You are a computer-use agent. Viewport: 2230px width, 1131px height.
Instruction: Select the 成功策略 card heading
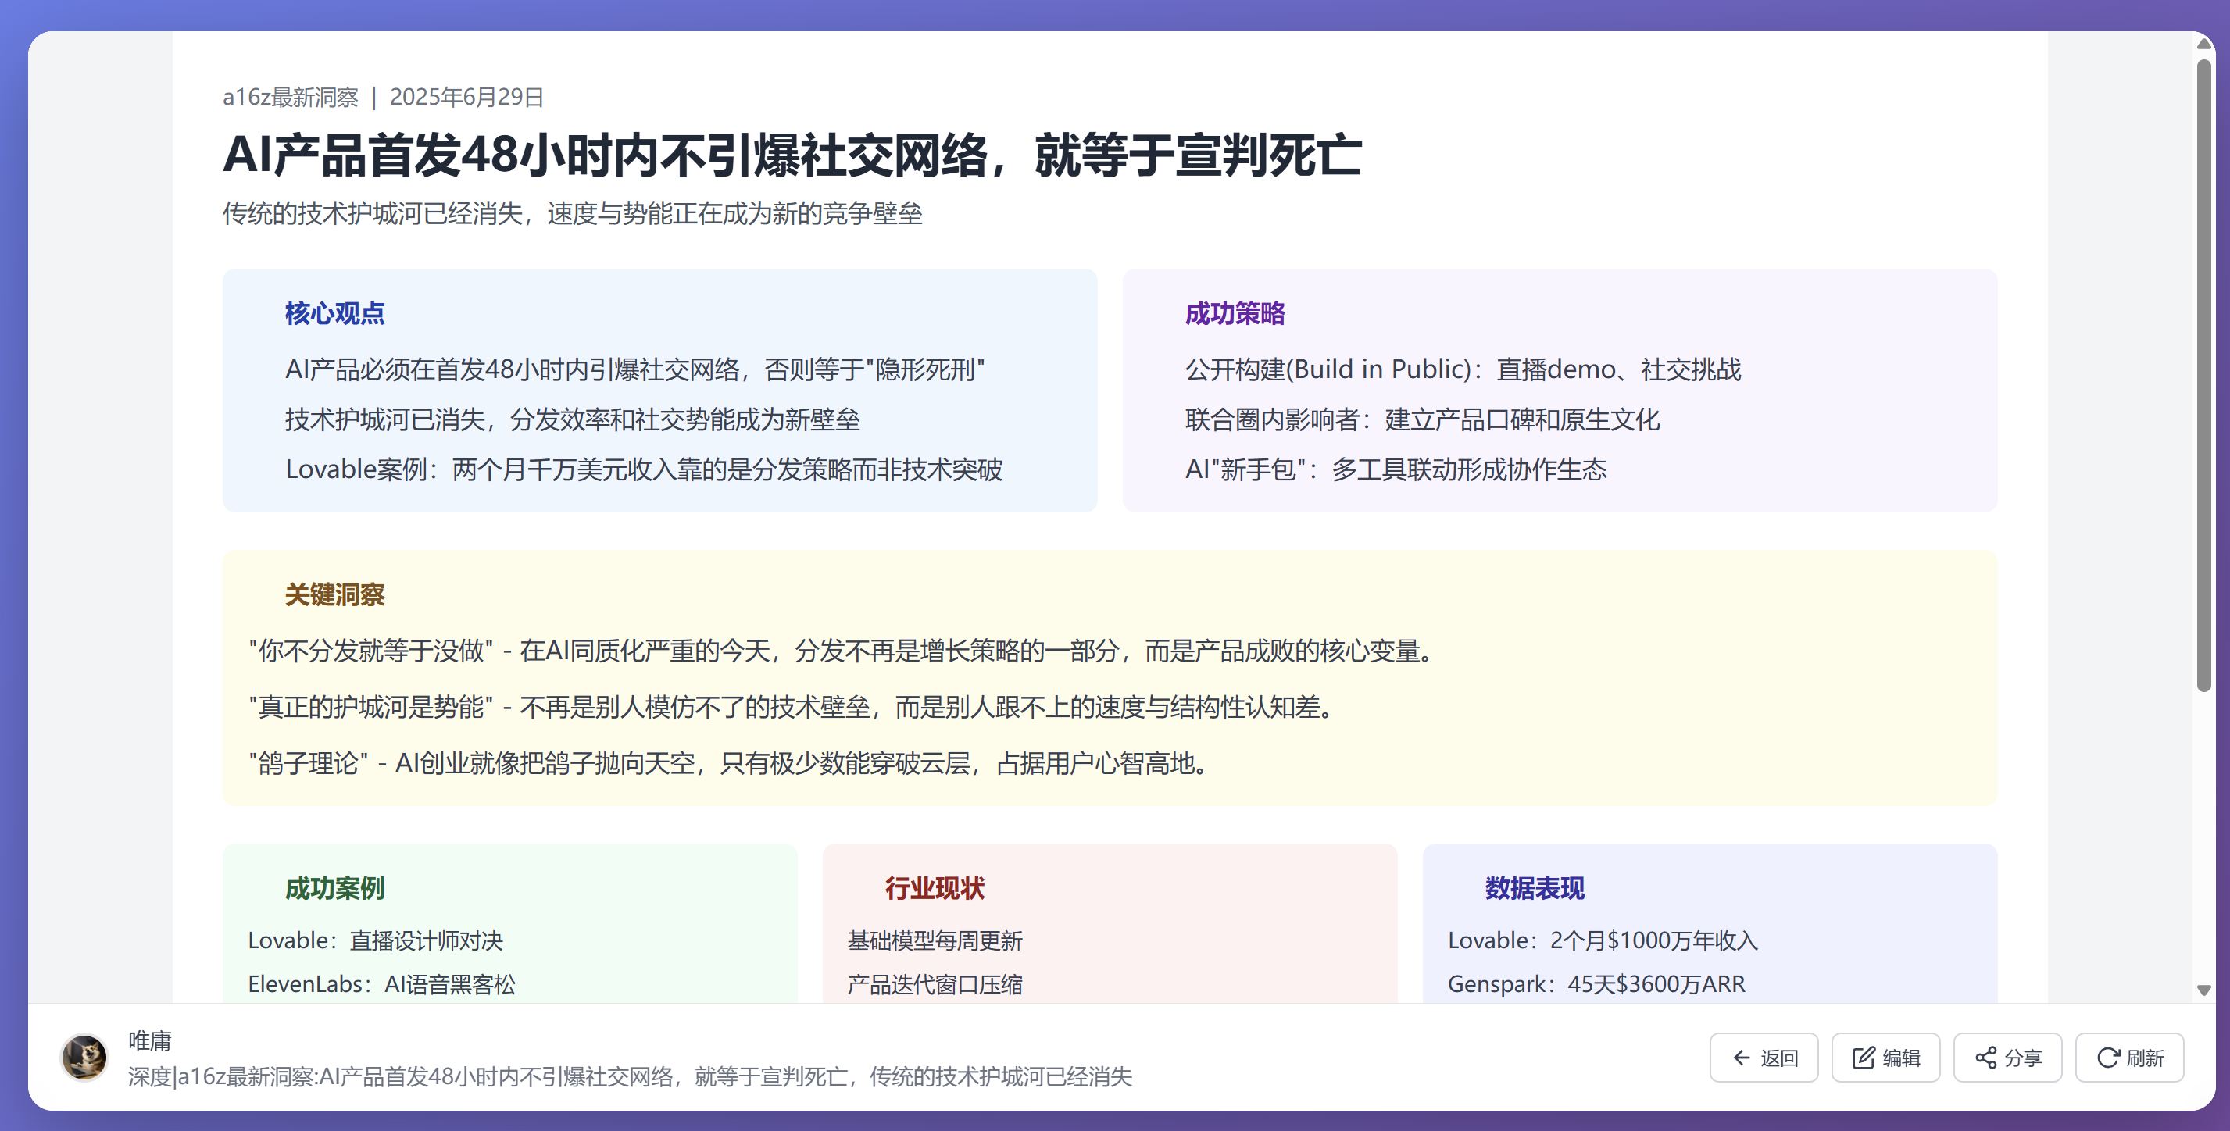pos(1235,313)
